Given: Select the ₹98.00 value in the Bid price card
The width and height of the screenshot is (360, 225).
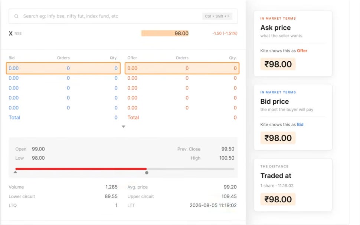Looking at the screenshot, I should click(x=278, y=138).
